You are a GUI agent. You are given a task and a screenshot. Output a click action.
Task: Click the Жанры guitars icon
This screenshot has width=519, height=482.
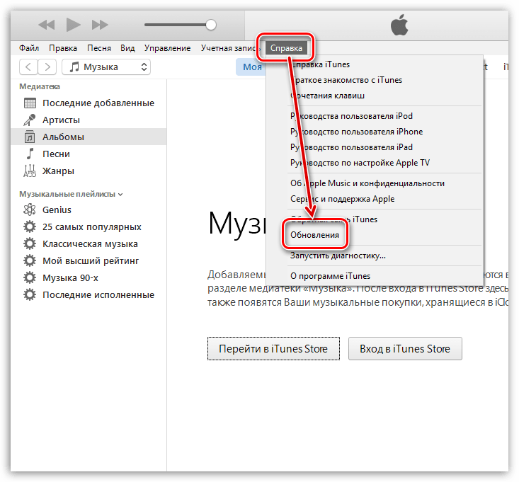coord(30,171)
